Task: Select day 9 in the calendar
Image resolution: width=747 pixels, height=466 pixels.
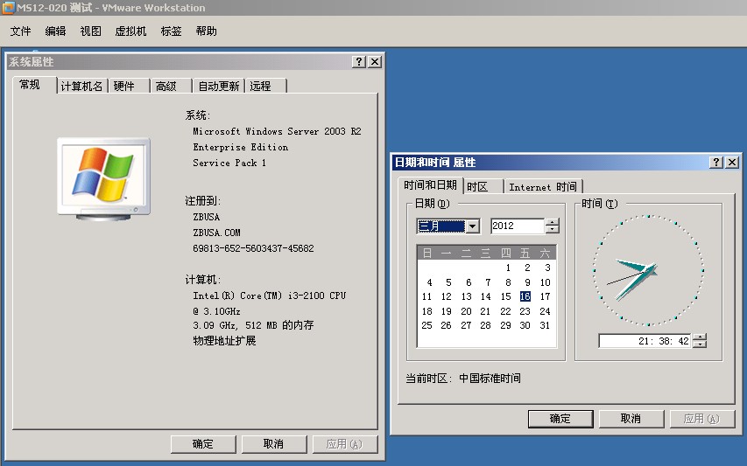Action: [527, 282]
